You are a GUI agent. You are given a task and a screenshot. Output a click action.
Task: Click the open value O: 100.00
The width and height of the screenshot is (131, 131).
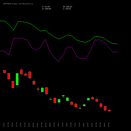coord(46,9)
